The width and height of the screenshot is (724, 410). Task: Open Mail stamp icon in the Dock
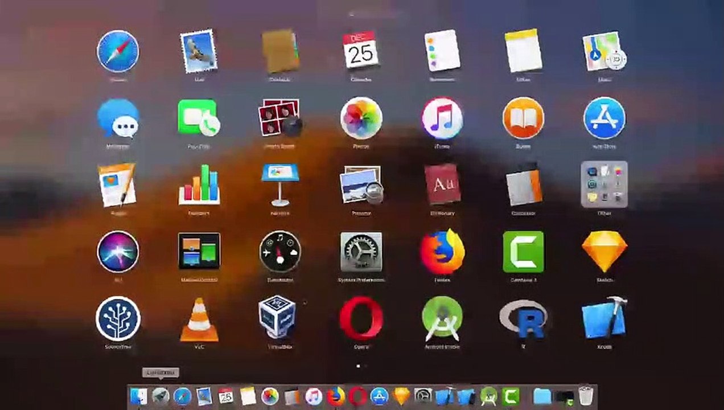tap(204, 395)
